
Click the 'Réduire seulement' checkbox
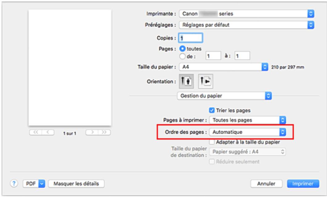212,162
